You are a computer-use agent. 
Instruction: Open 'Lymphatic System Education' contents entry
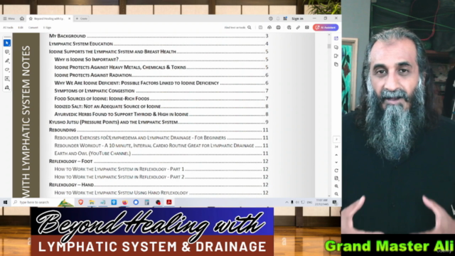pos(159,44)
